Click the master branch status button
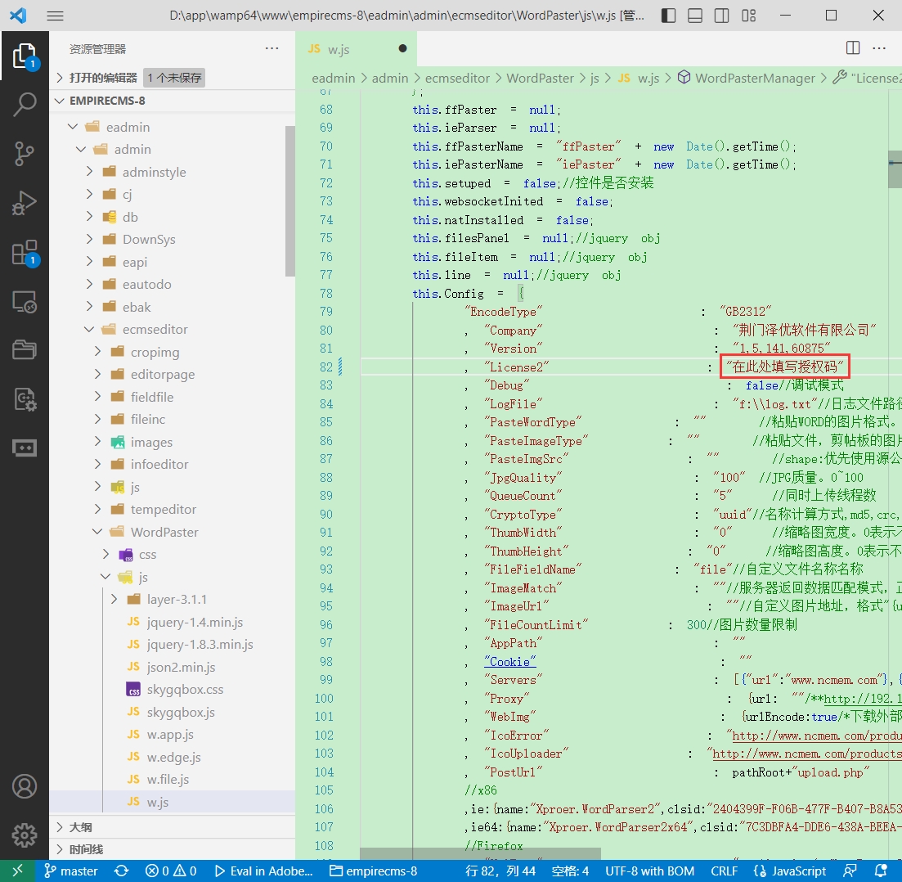Image resolution: width=902 pixels, height=882 pixels. coord(71,871)
